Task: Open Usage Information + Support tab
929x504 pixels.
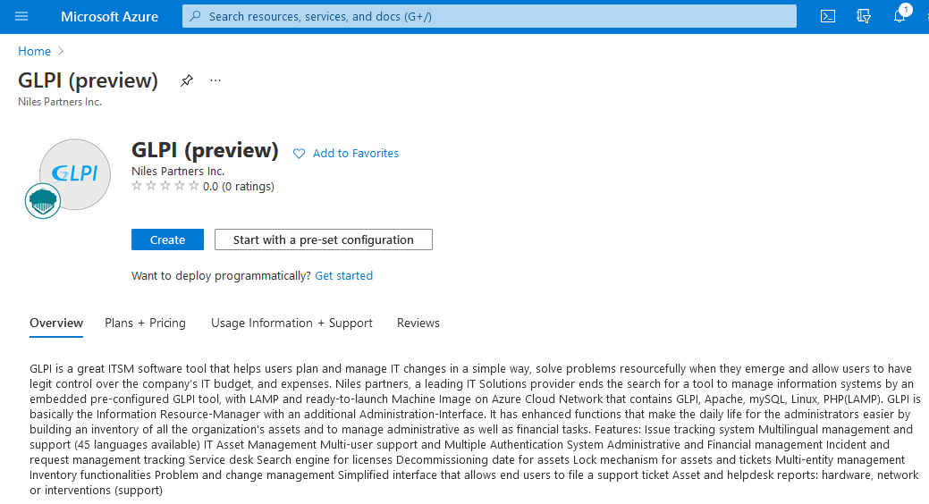Action: [x=291, y=323]
